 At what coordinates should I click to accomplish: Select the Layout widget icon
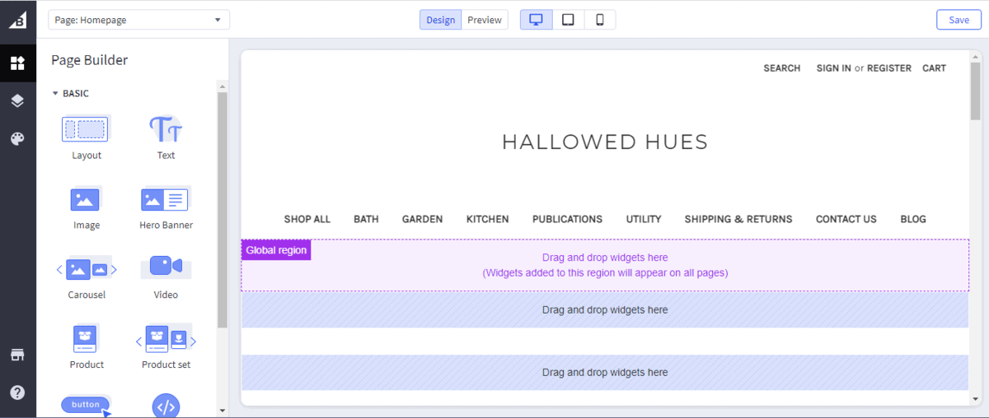coord(86,129)
